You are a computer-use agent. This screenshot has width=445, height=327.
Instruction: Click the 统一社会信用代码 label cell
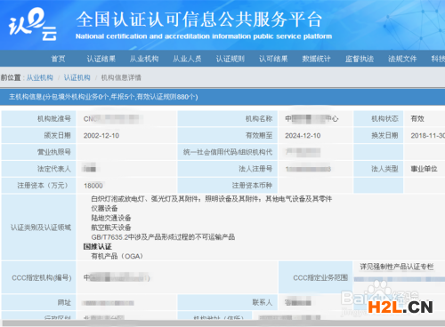tap(228, 152)
